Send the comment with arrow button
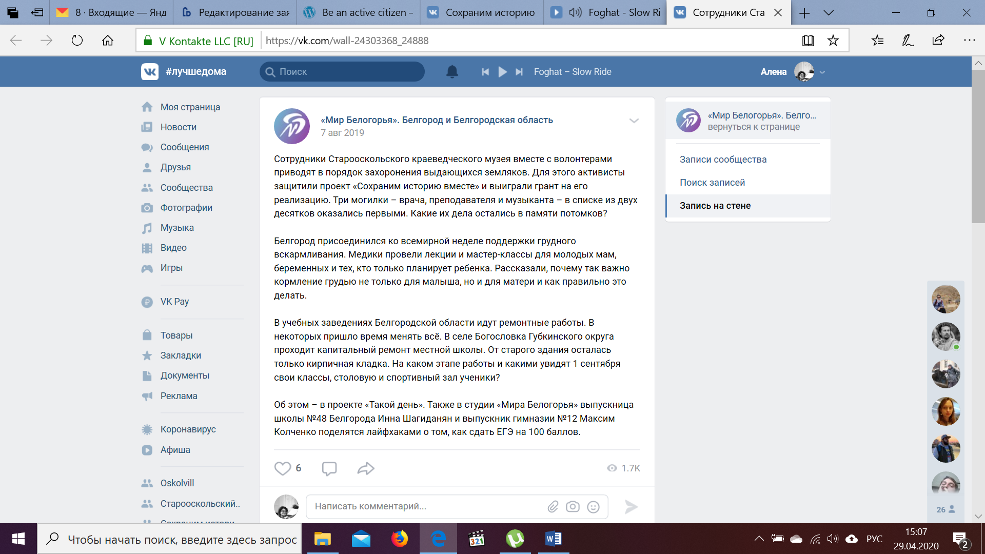 point(631,507)
